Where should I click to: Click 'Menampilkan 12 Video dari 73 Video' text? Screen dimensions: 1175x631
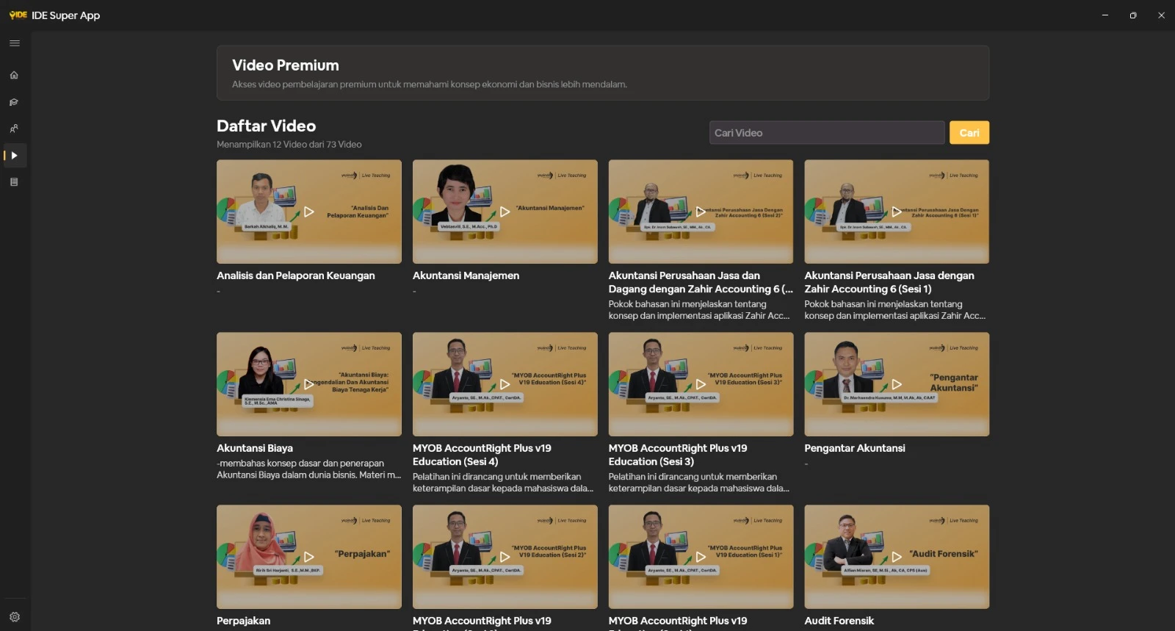point(289,145)
